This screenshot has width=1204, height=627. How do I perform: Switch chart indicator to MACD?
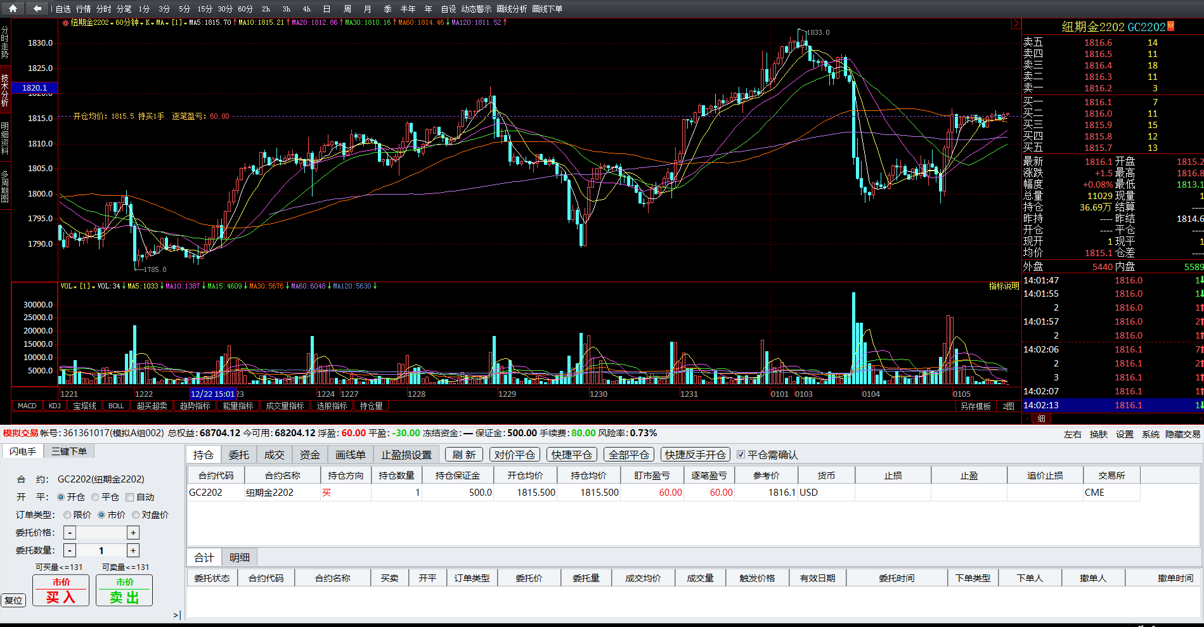[x=27, y=406]
